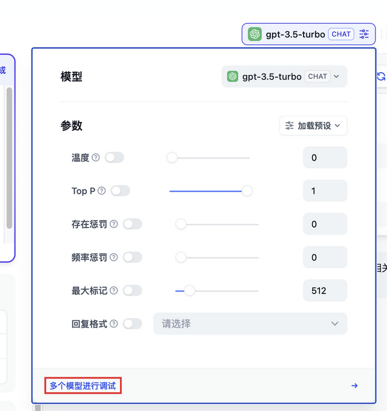Click the settings sliders icon beside gpt-3.5-turbo

click(x=364, y=34)
